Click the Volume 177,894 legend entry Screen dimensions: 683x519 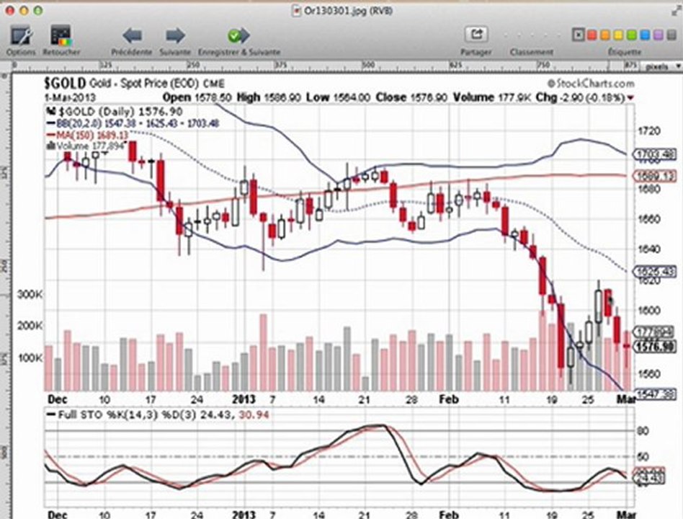click(x=85, y=146)
